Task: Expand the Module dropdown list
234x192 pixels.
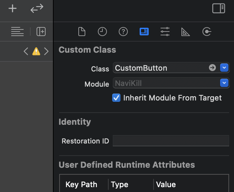Action: click(x=224, y=83)
